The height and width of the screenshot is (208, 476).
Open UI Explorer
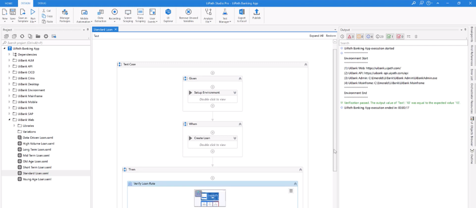pos(168,16)
